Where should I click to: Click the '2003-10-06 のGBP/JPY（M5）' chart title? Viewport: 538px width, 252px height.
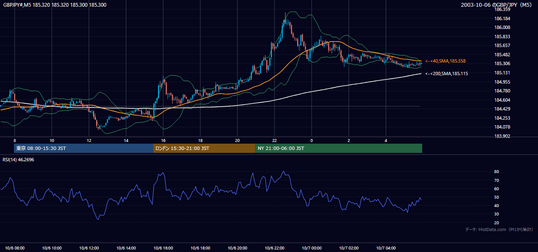click(497, 5)
